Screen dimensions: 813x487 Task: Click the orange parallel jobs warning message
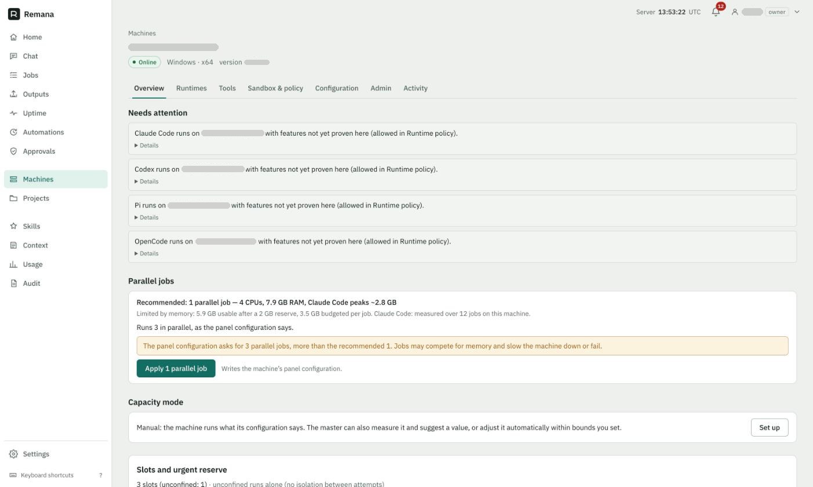(x=462, y=346)
